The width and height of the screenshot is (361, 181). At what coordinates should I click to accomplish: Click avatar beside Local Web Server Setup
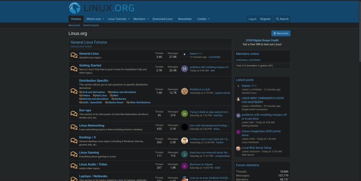tap(238, 149)
